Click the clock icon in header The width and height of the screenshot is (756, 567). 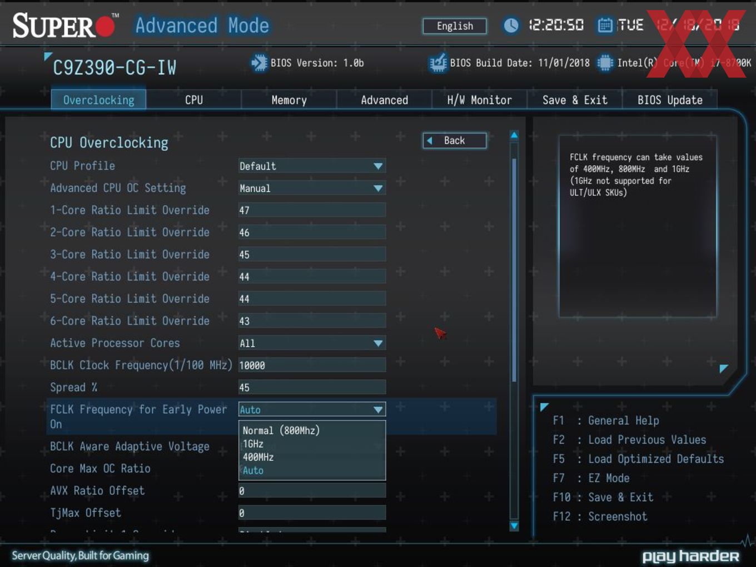point(511,26)
